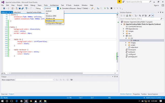
Task: Click the Undo arrow in toolbar
Action: 26,8
